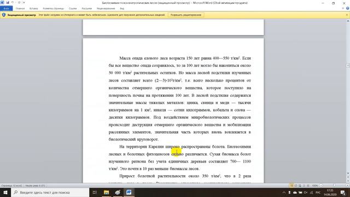
Task: Switch to the Вставка ribbon tab
Action: point(34,9)
